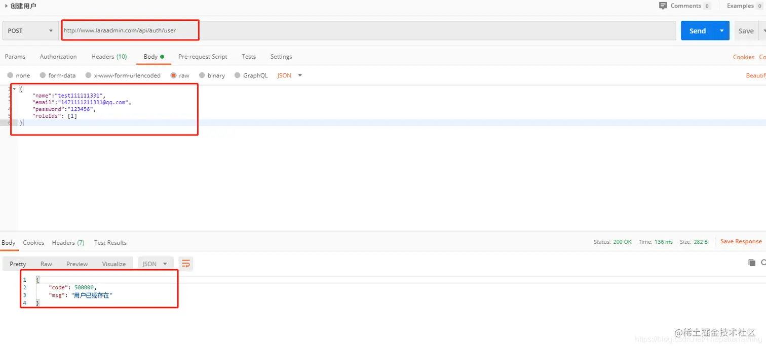Choose GraphQL body type radio
This screenshot has width=766, height=348.
(x=238, y=75)
